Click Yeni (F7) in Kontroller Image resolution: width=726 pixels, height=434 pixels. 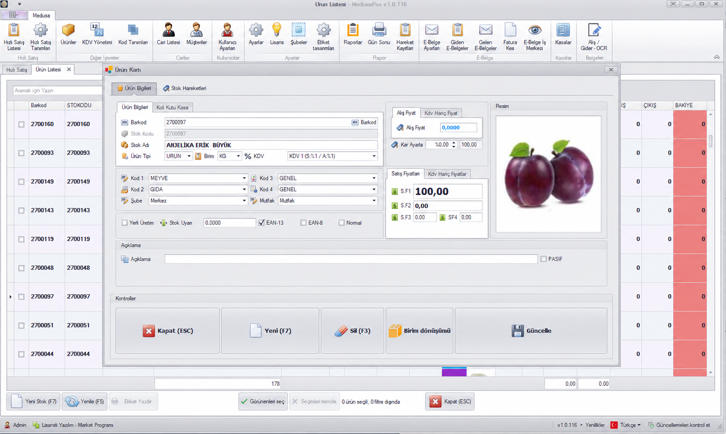(x=270, y=331)
